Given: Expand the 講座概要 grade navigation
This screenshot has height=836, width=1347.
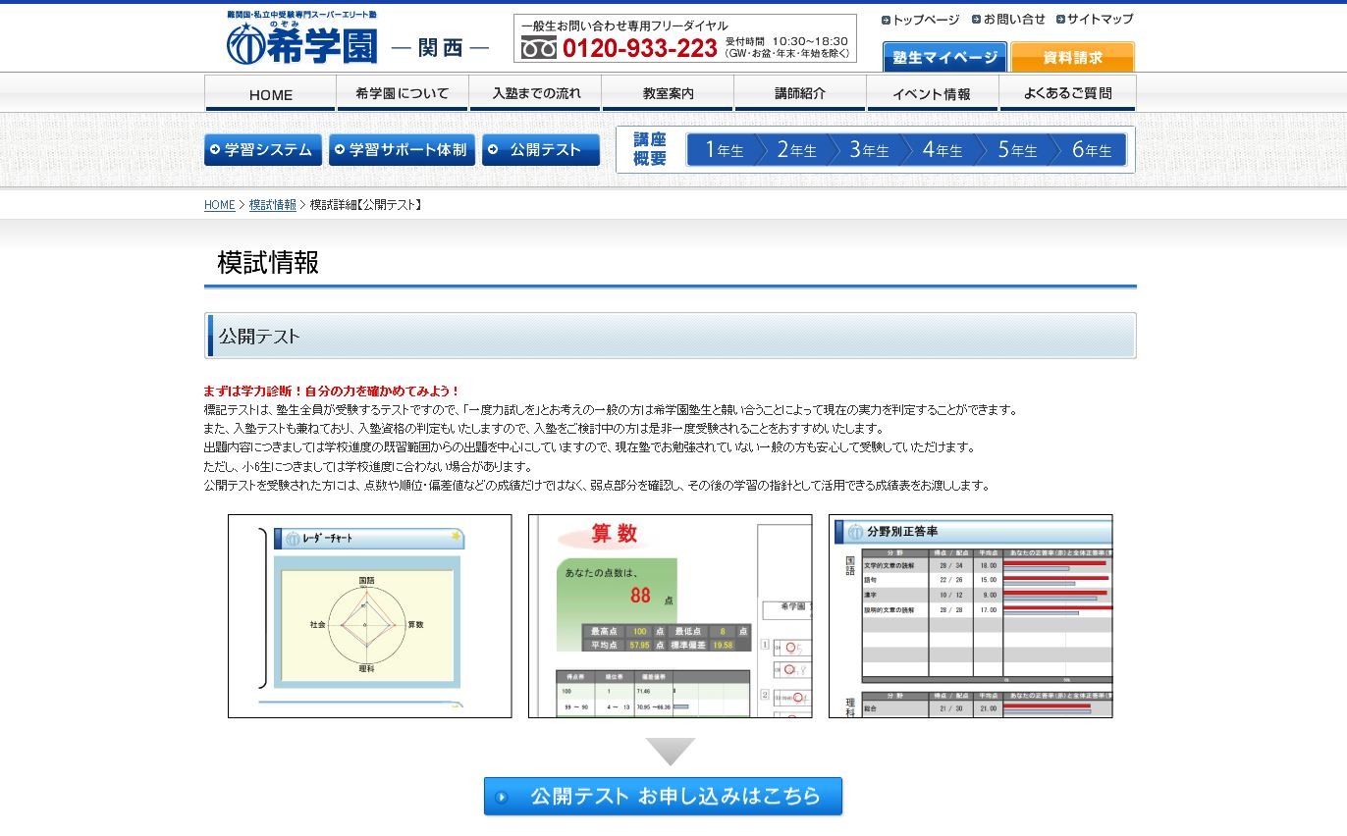Looking at the screenshot, I should [650, 148].
